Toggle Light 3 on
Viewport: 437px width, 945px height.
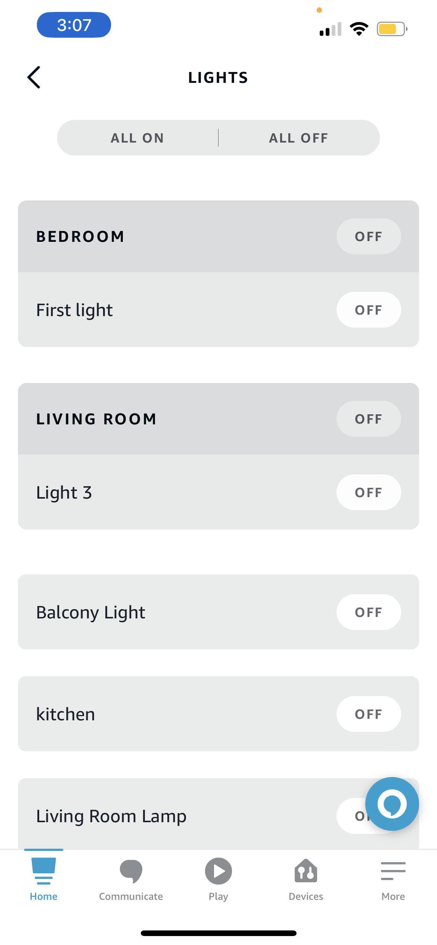click(368, 492)
